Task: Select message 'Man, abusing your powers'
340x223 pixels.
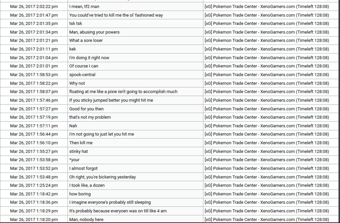Action: (x=94, y=32)
